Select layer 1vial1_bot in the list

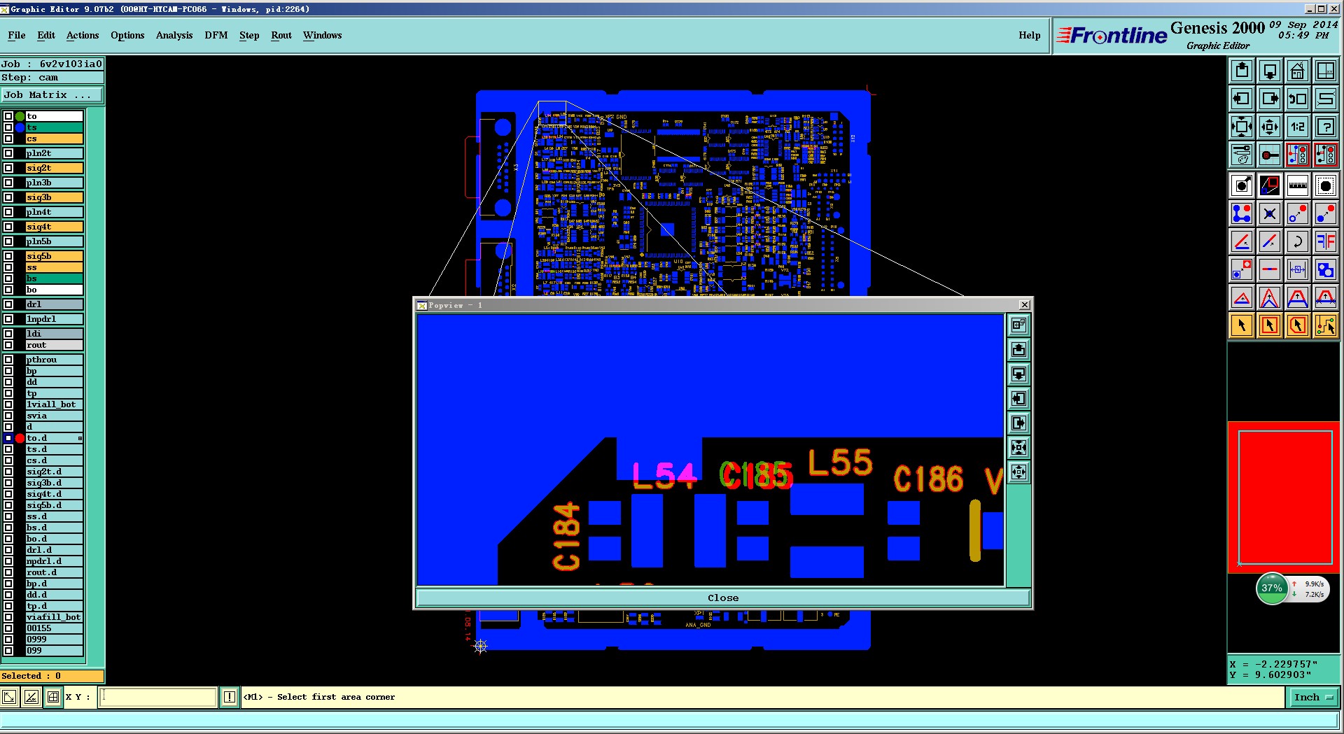tap(55, 404)
